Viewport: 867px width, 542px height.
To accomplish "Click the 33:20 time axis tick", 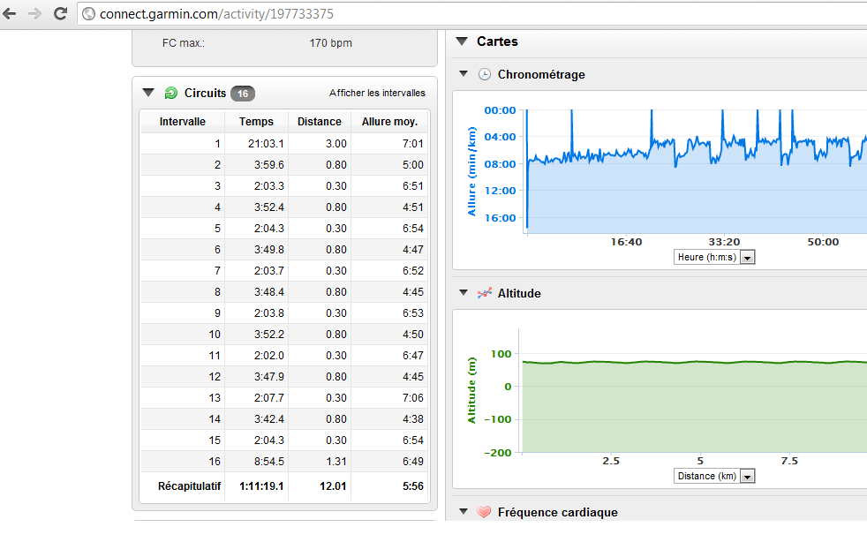I will (x=724, y=242).
